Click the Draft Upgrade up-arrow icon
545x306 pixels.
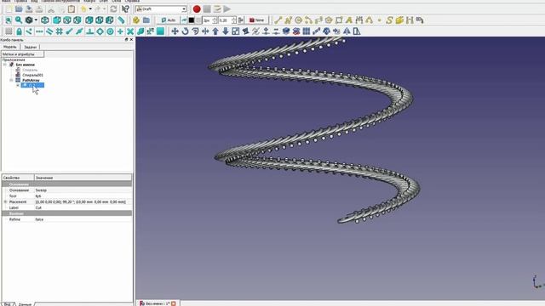pos(215,31)
